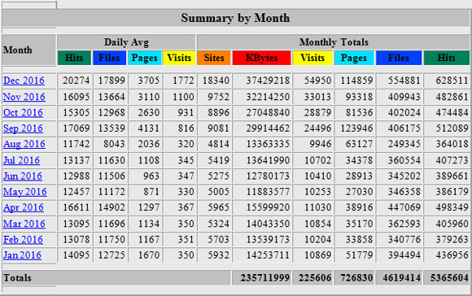Viewport: 472px width, 296px height.
Task: Open the Oct 2016 monthly report link
Action: click(x=23, y=113)
